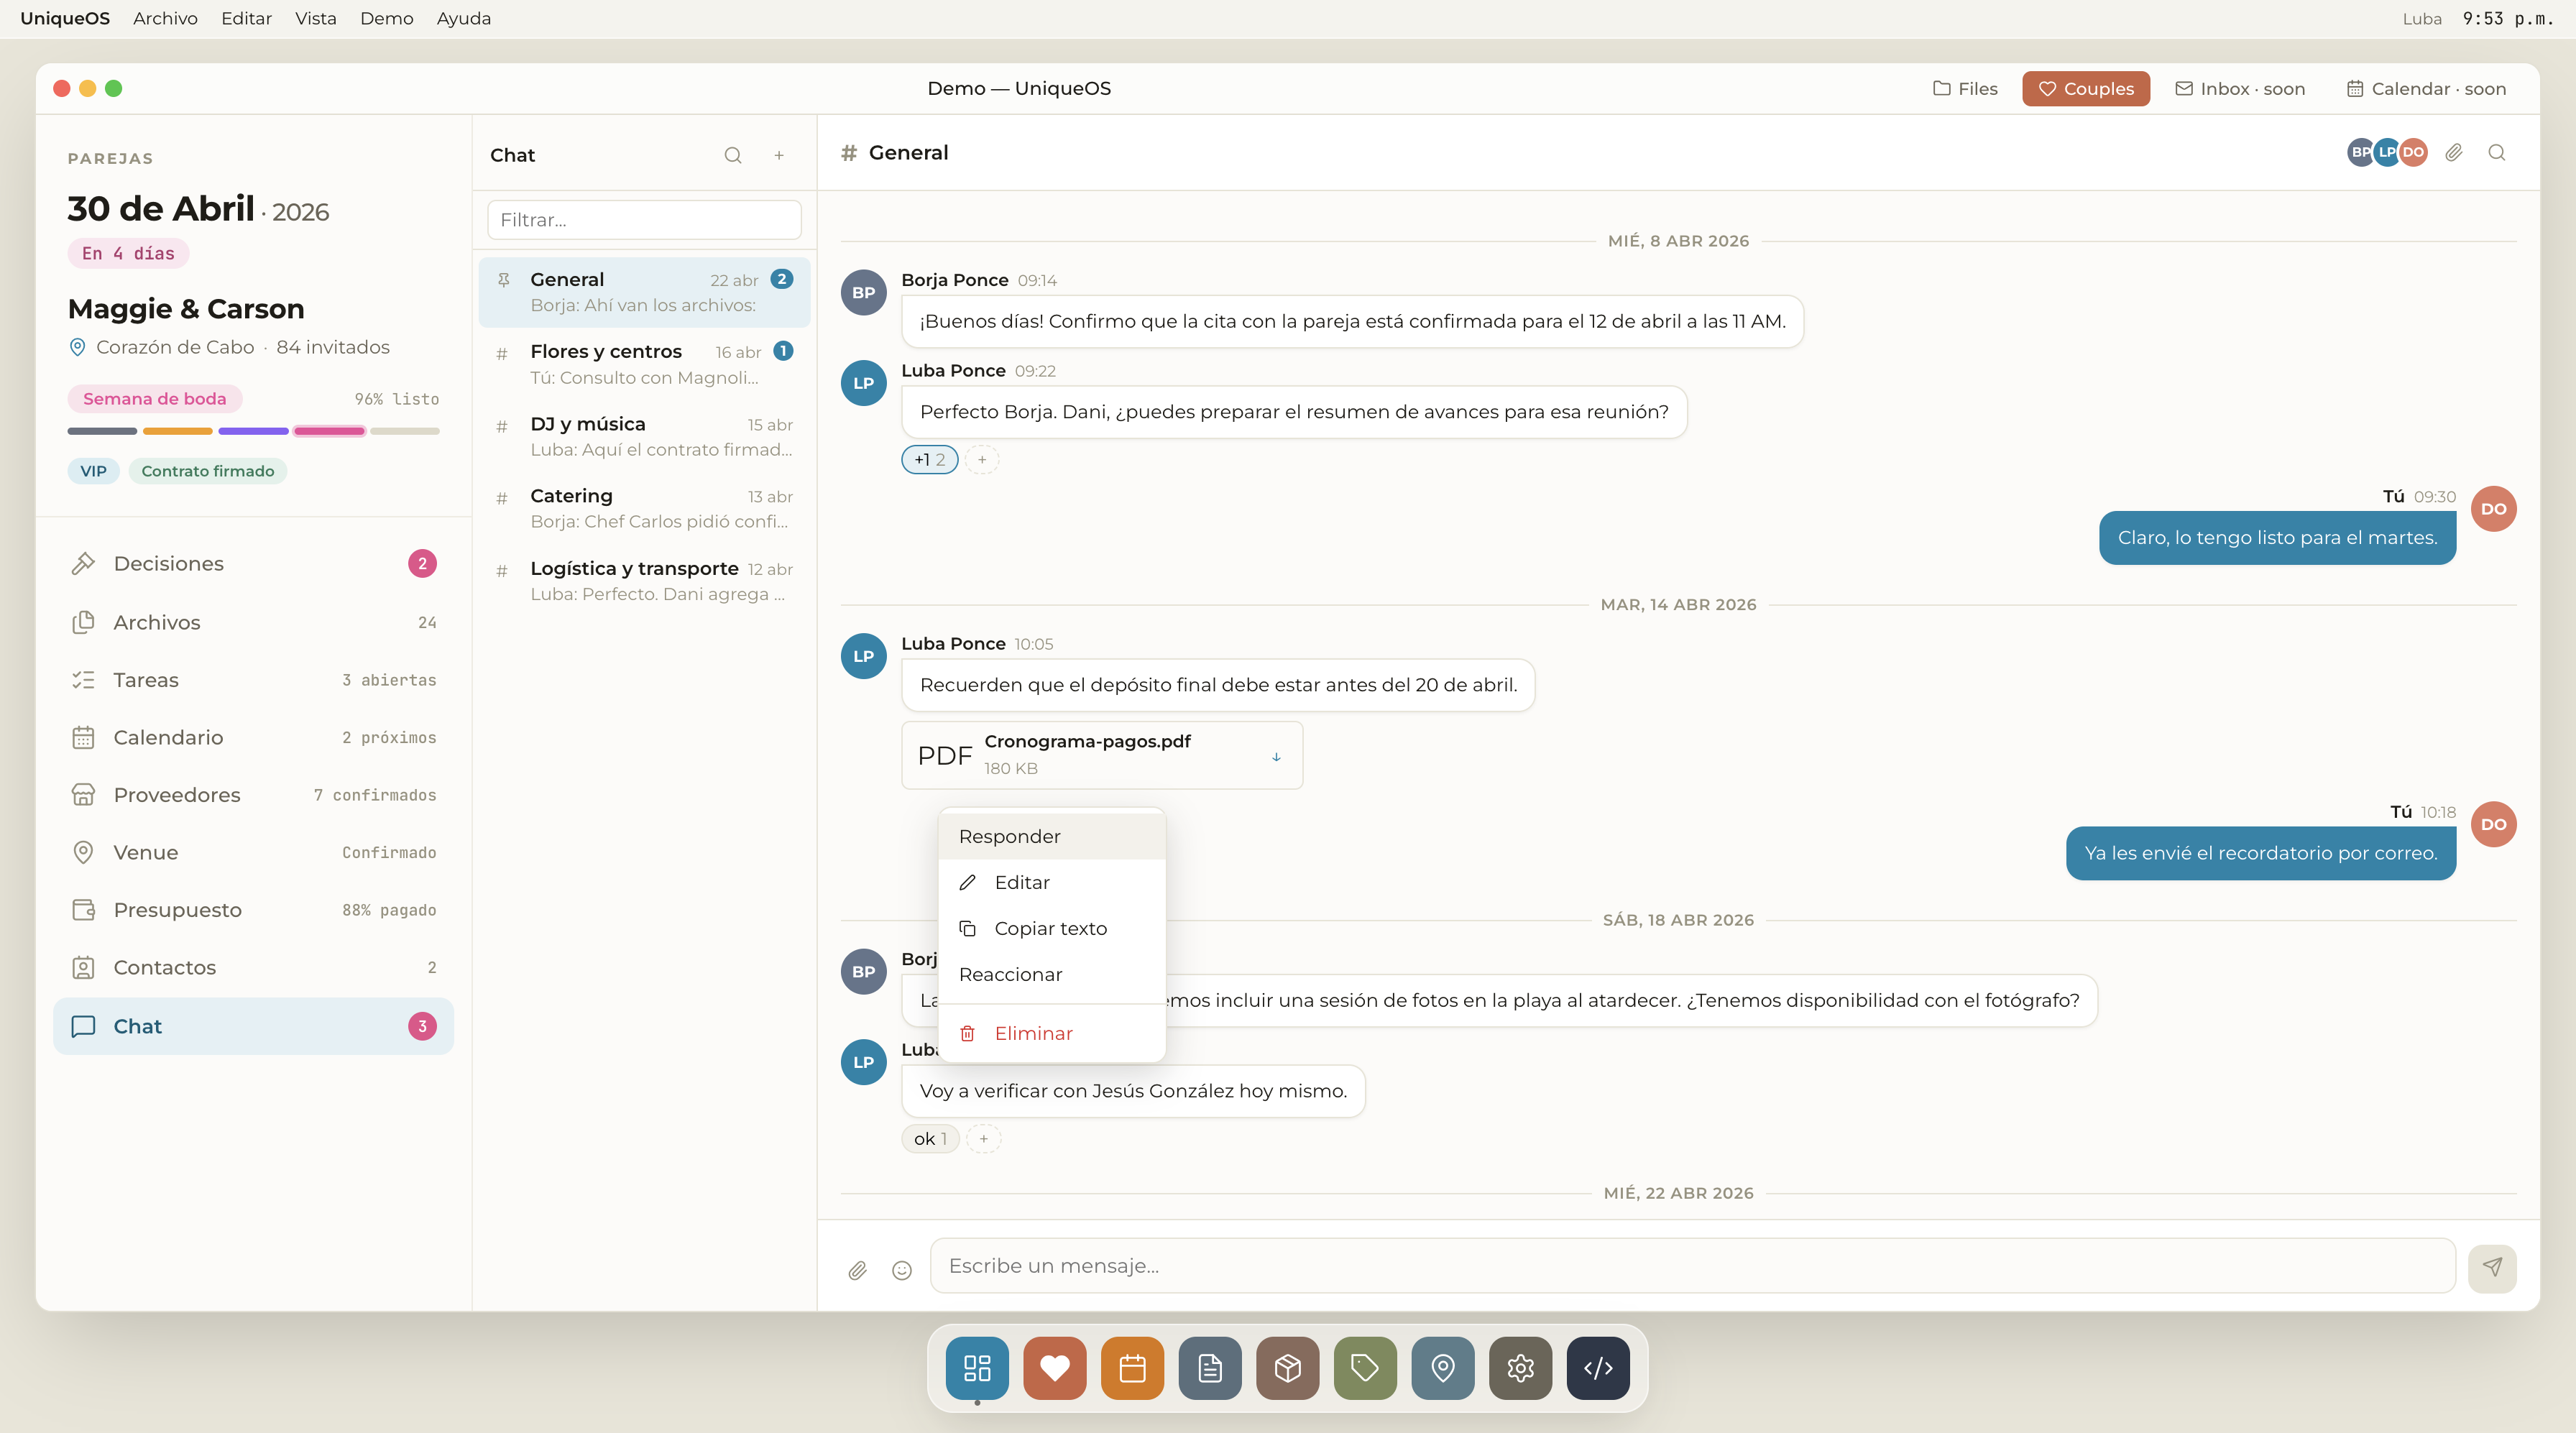Click Contrato firmado tag badge

207,471
